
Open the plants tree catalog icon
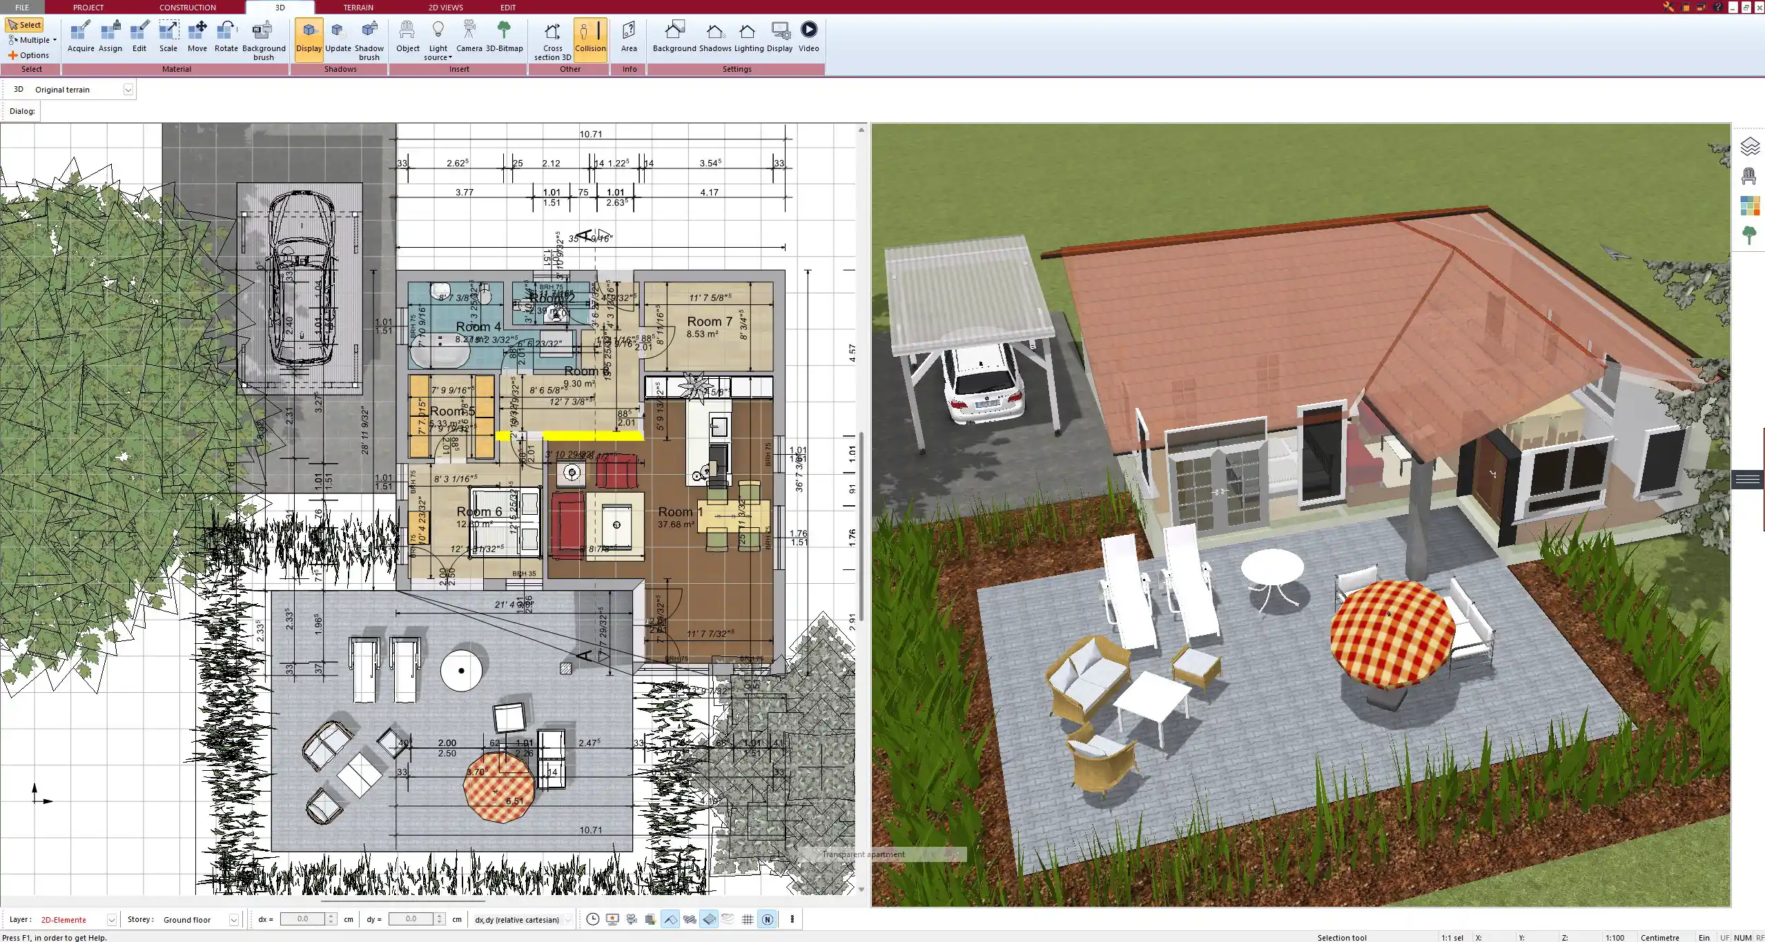point(1749,235)
